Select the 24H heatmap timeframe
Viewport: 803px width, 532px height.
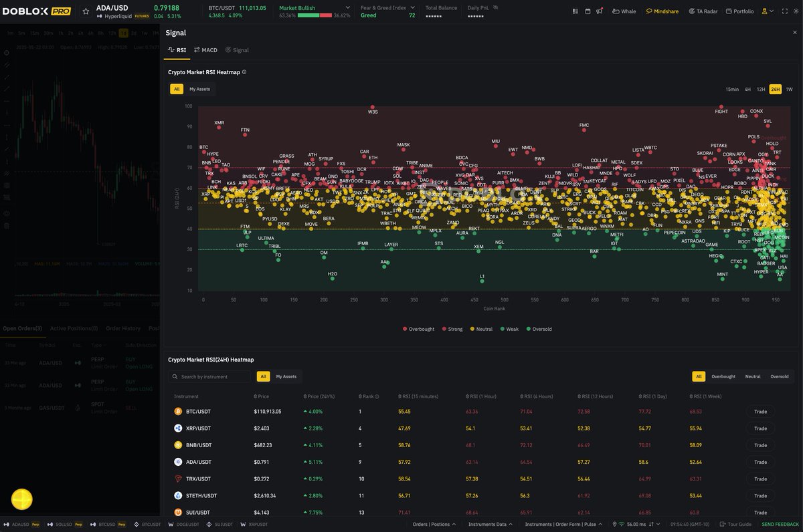point(776,89)
